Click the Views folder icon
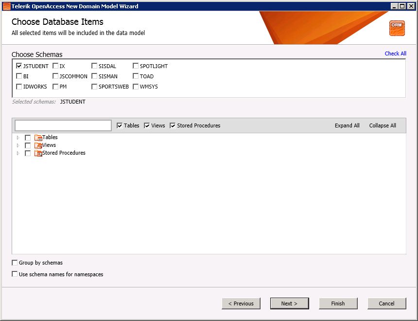This screenshot has height=321, width=418. (38, 145)
